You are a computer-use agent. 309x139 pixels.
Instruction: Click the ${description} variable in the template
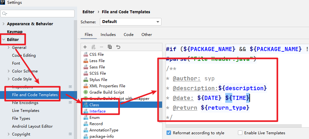coord(242,88)
